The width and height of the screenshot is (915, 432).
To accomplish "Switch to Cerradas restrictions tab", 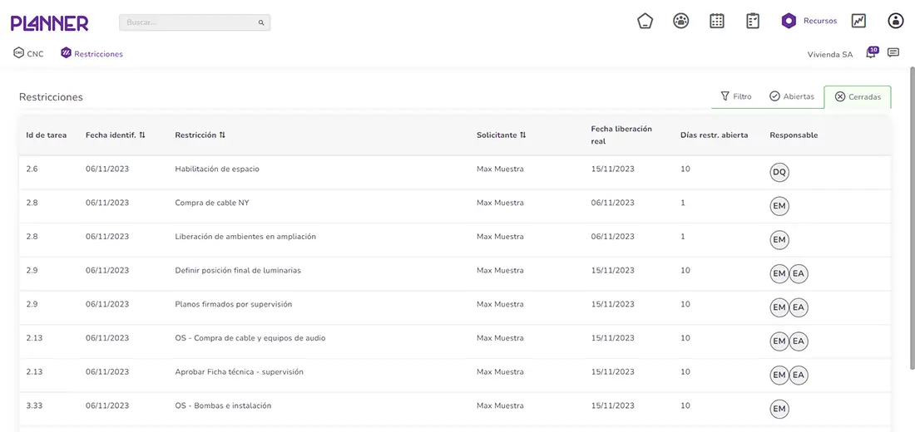I will (x=858, y=97).
